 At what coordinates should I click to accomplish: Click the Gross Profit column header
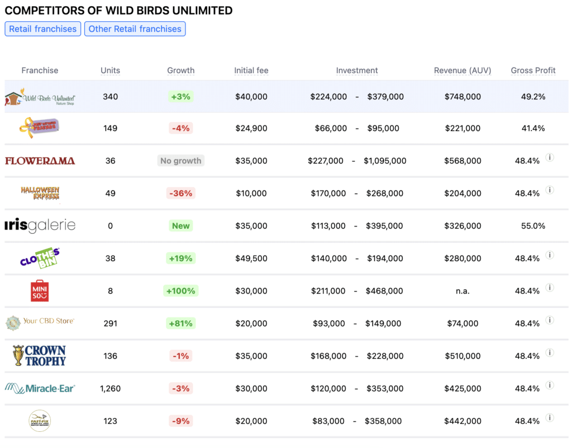[x=533, y=70]
